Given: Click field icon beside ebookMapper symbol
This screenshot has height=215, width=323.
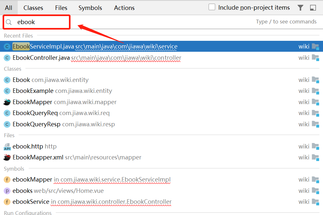Looking at the screenshot, I should [7, 180].
